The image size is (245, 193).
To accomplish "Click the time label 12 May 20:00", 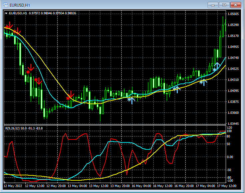I will tap(56, 186).
